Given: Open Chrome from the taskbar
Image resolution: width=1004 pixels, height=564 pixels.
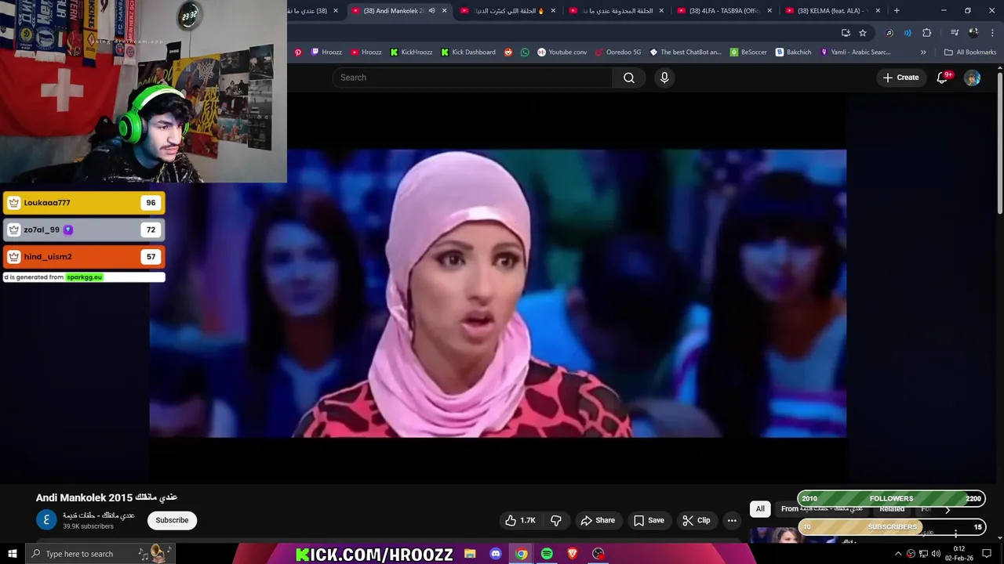Looking at the screenshot, I should [522, 554].
